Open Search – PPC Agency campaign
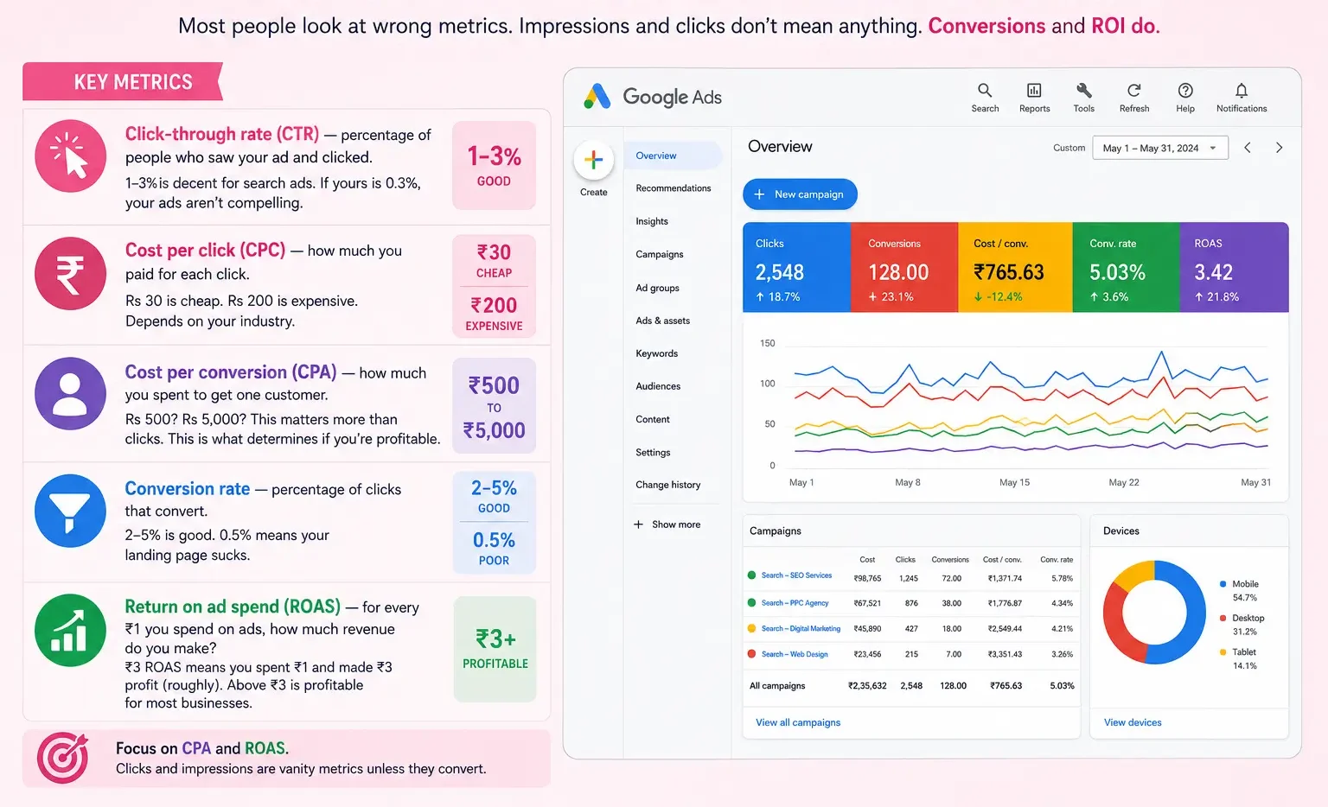The image size is (1328, 807). click(x=795, y=603)
